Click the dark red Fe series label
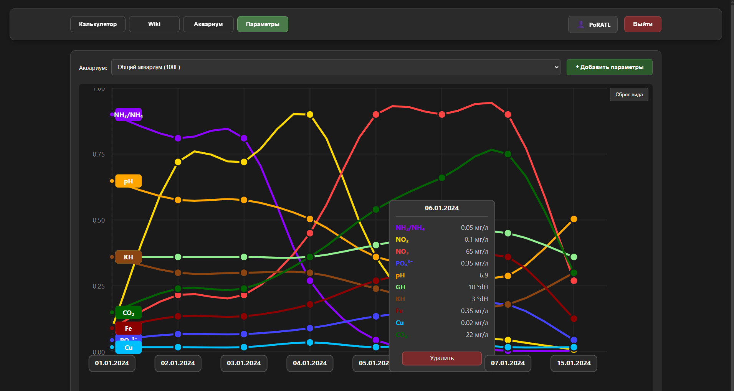 click(129, 328)
